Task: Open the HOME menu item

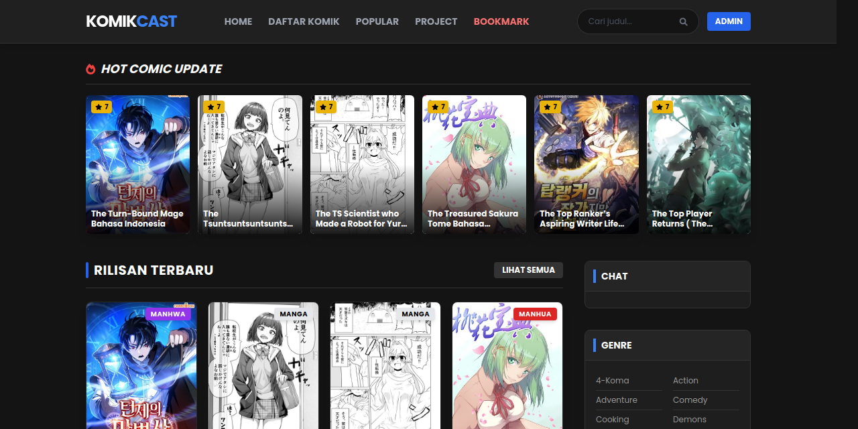Action: pyautogui.click(x=238, y=21)
